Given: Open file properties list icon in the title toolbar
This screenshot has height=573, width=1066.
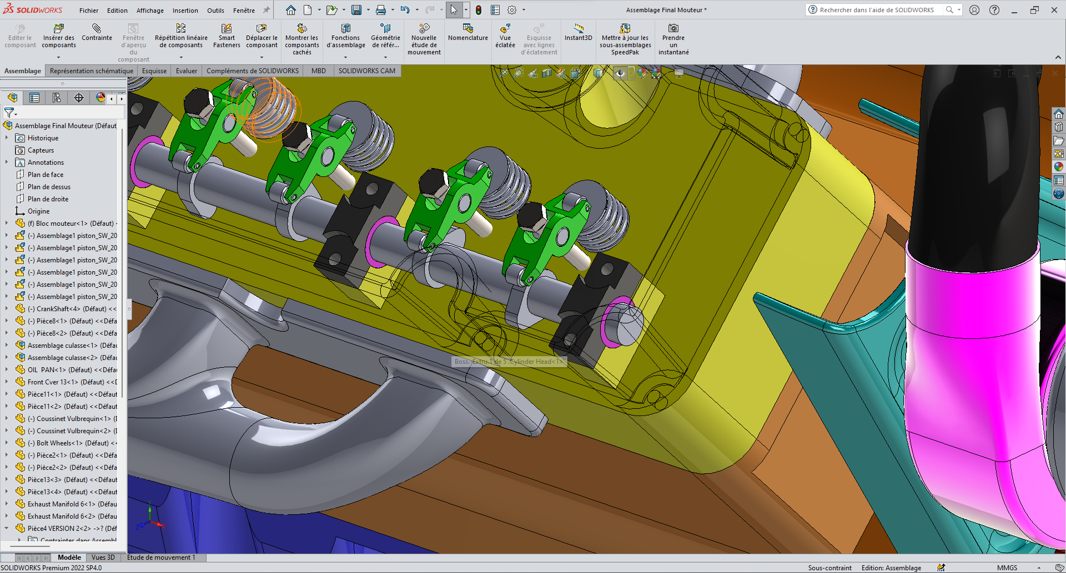Looking at the screenshot, I should click(x=495, y=10).
